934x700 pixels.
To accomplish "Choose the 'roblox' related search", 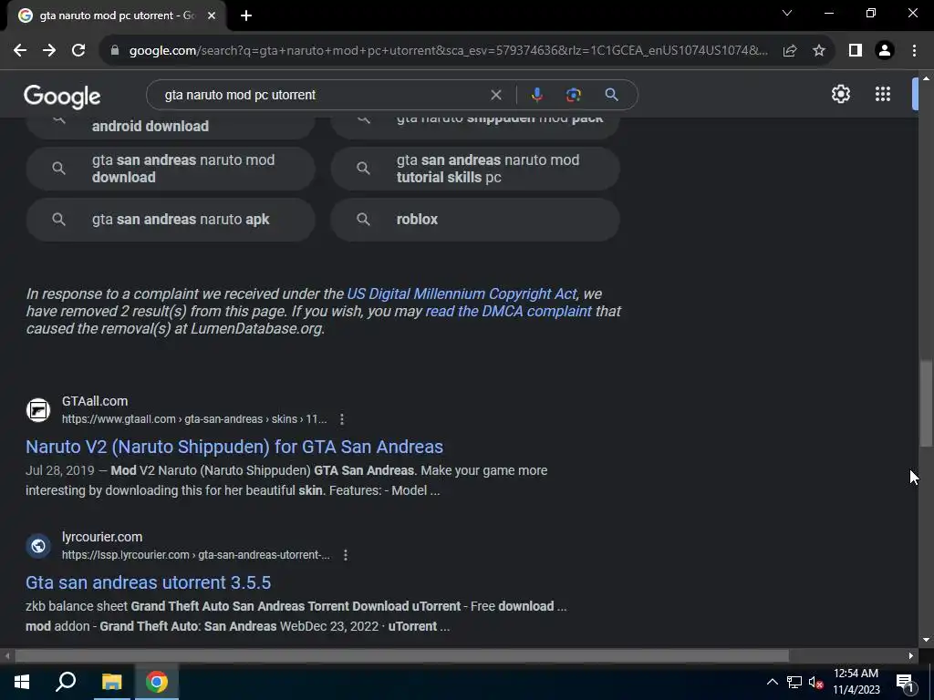I will click(475, 219).
